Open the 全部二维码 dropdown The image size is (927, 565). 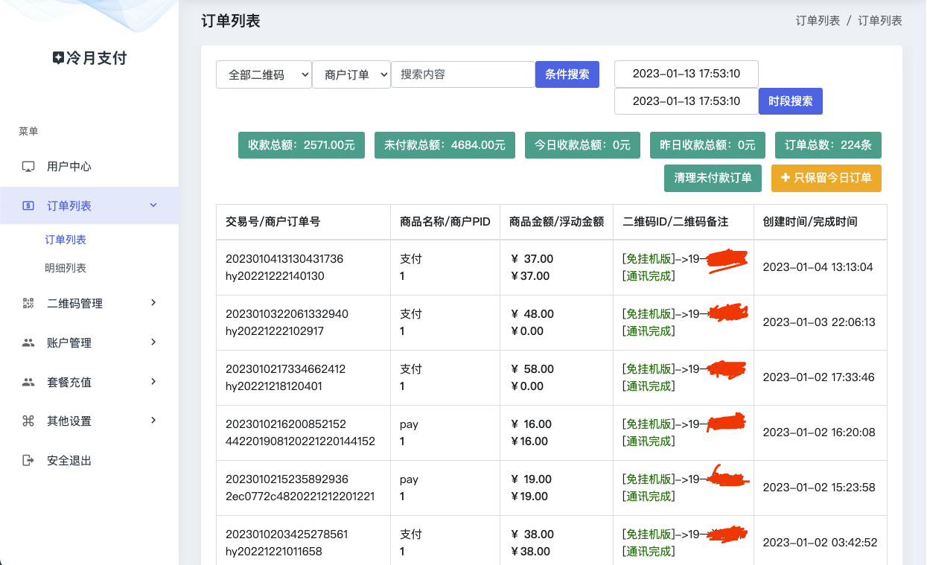point(264,74)
